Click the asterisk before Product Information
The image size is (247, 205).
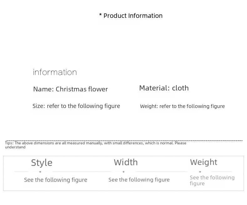pos(100,16)
